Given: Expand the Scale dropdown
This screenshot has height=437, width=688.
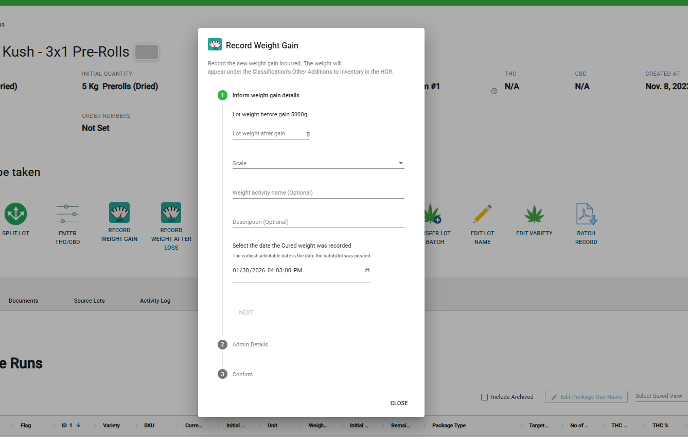Looking at the screenshot, I should (x=318, y=163).
